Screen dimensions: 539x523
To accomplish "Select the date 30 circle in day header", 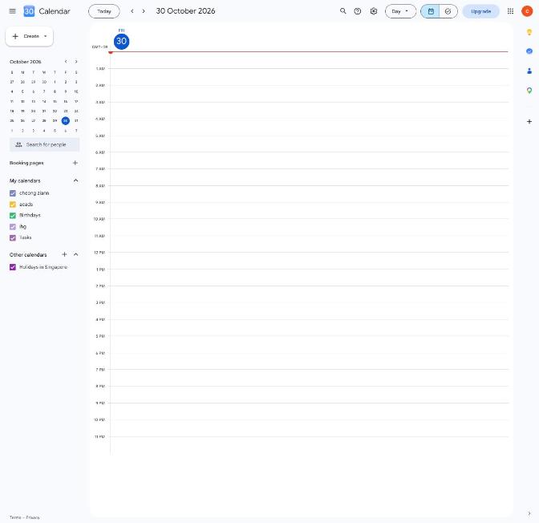I will (121, 41).
